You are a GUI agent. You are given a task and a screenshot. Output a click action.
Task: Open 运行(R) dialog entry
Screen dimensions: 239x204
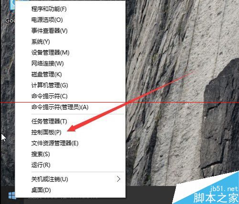(70, 165)
